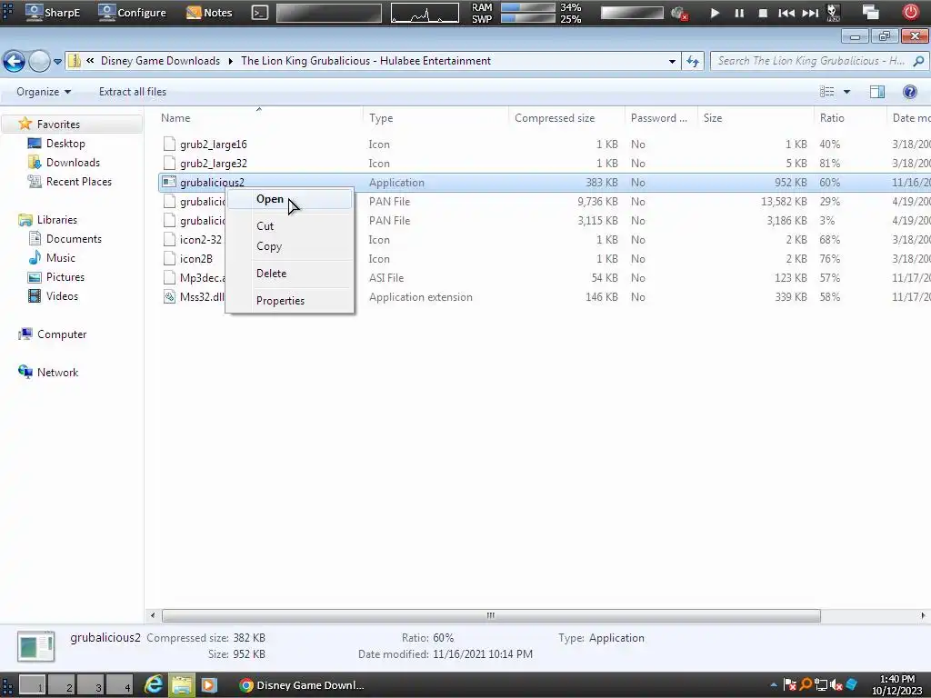The image size is (931, 698).
Task: Click the double chevron in the address bar
Action: click(x=90, y=61)
